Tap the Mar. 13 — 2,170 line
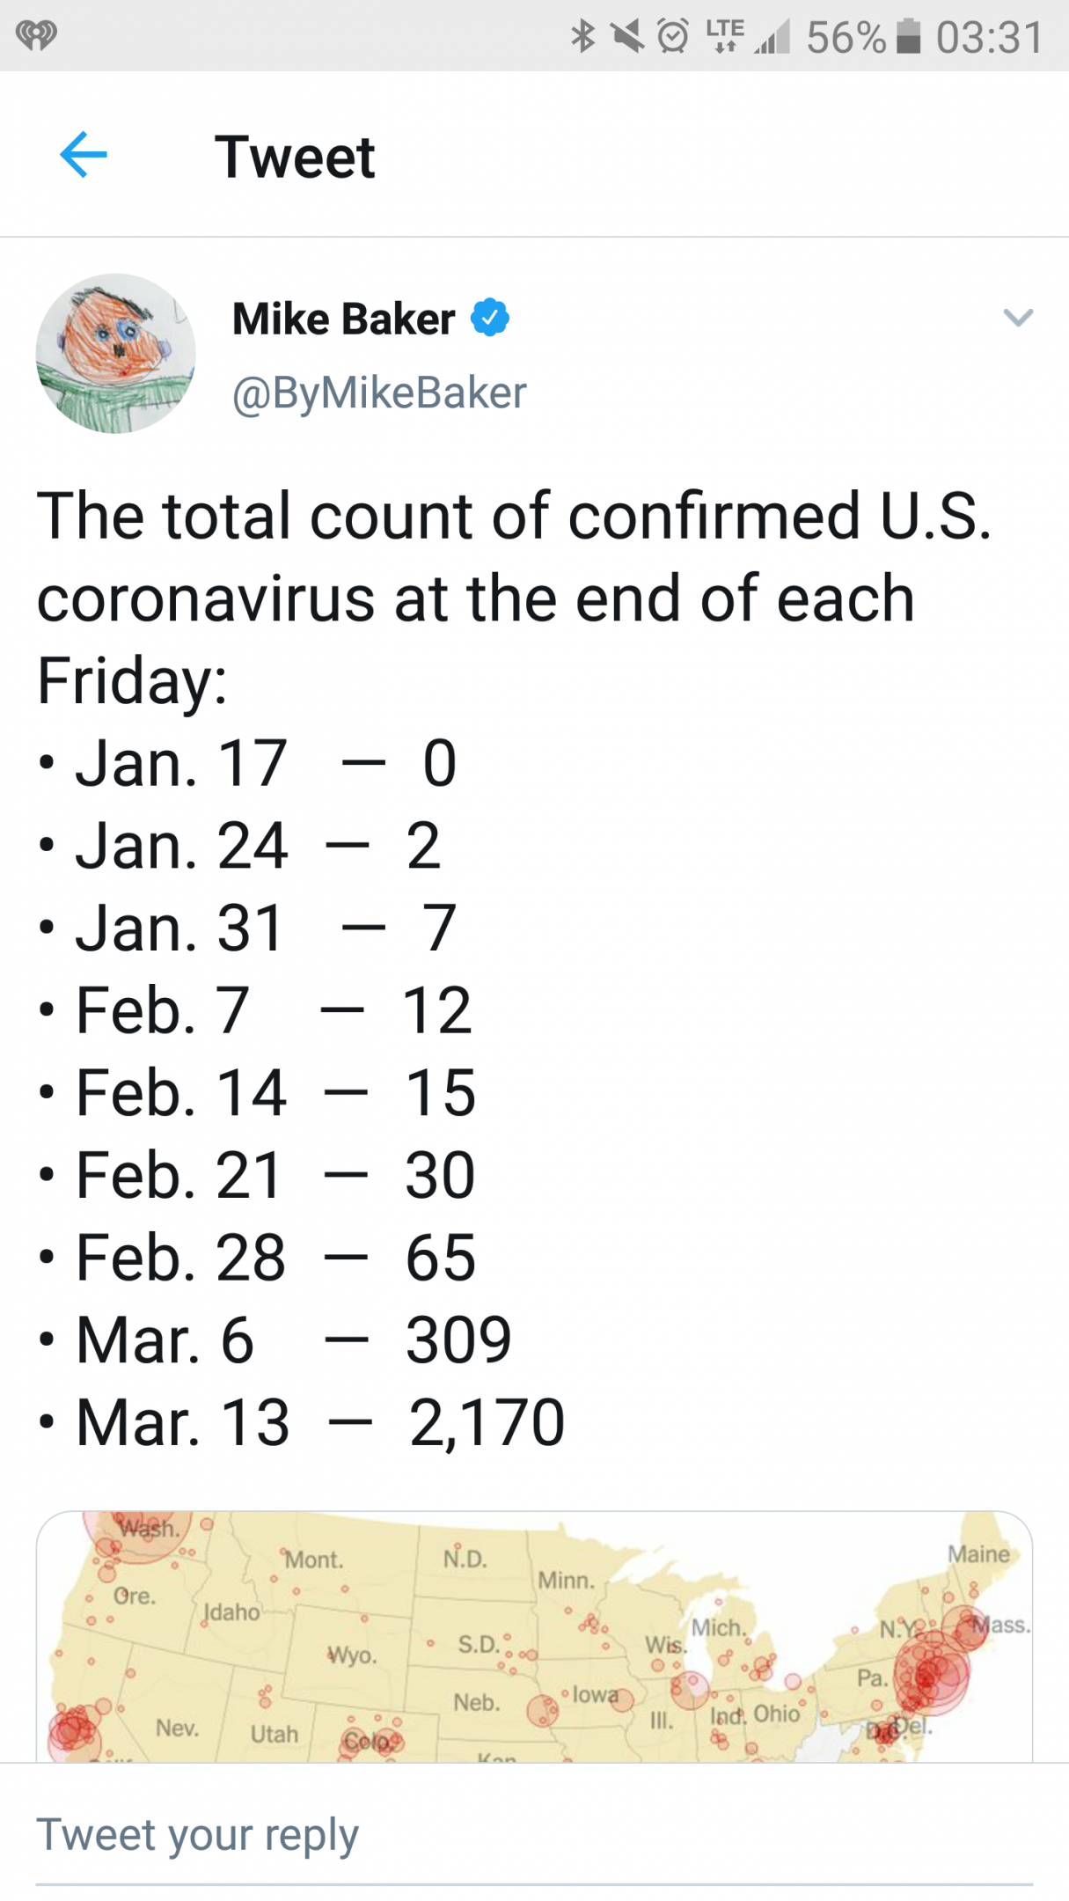 [x=320, y=1422]
